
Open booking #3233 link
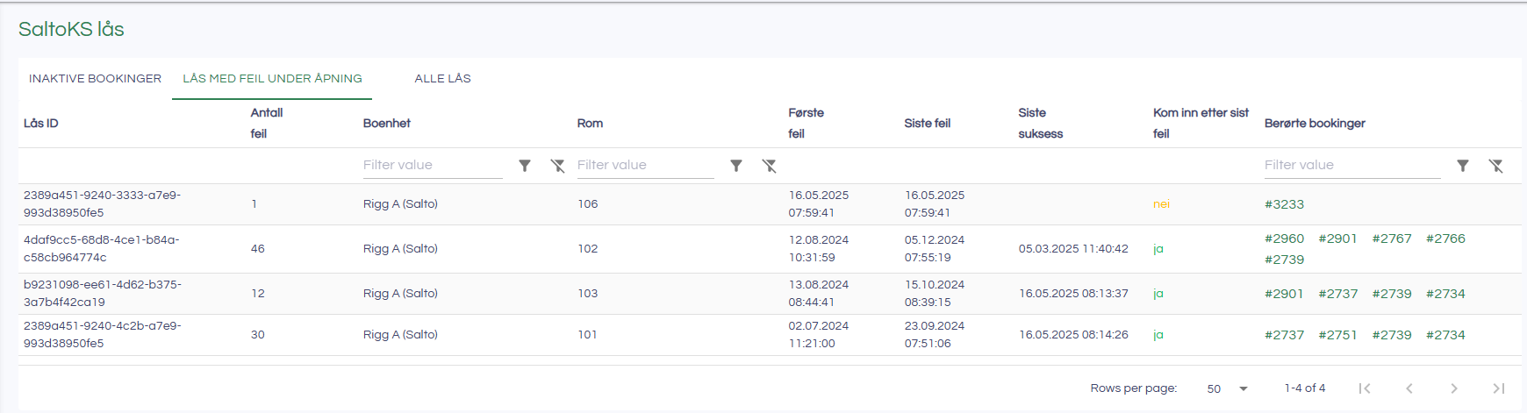coord(1284,204)
